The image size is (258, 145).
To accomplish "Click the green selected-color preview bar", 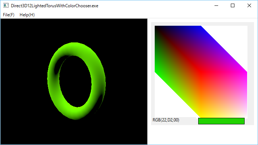I will [221, 121].
